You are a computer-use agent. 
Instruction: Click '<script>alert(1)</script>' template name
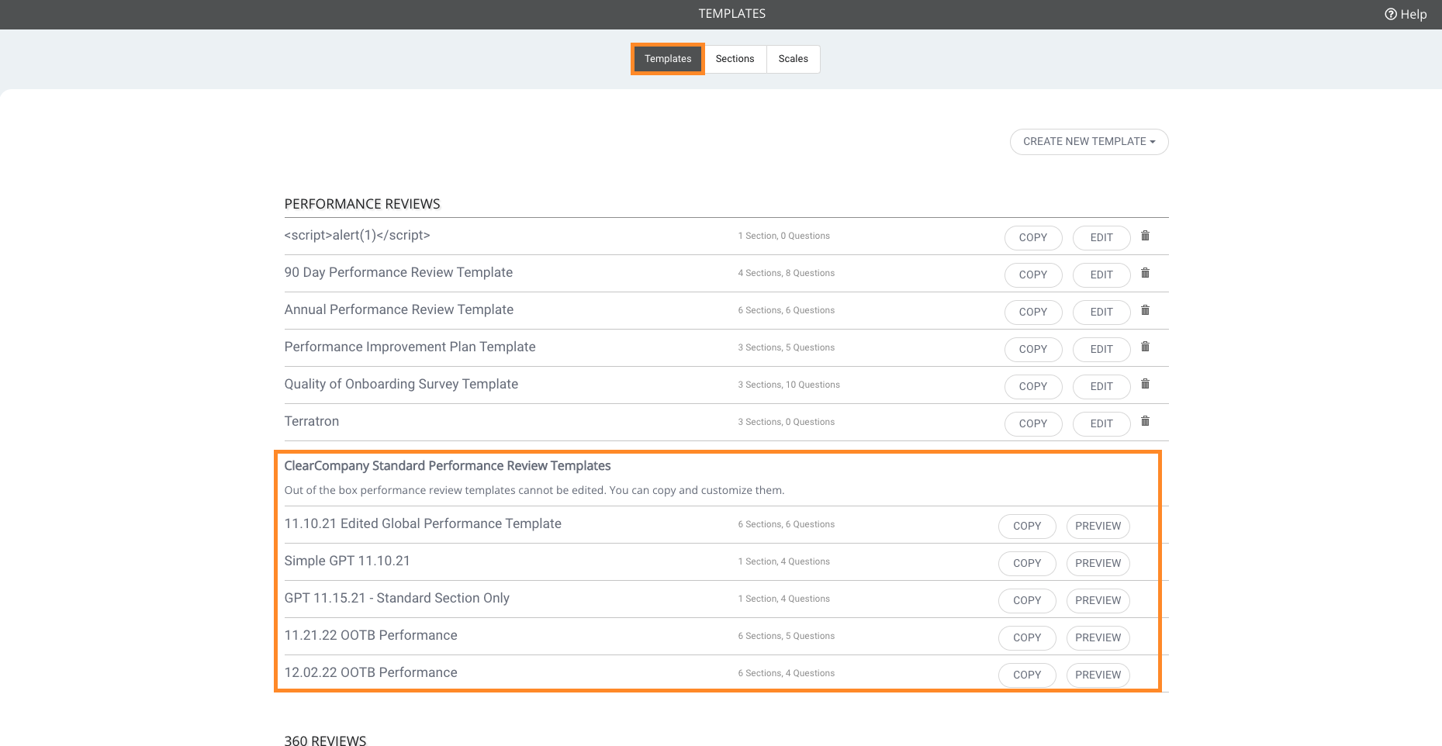[357, 236]
